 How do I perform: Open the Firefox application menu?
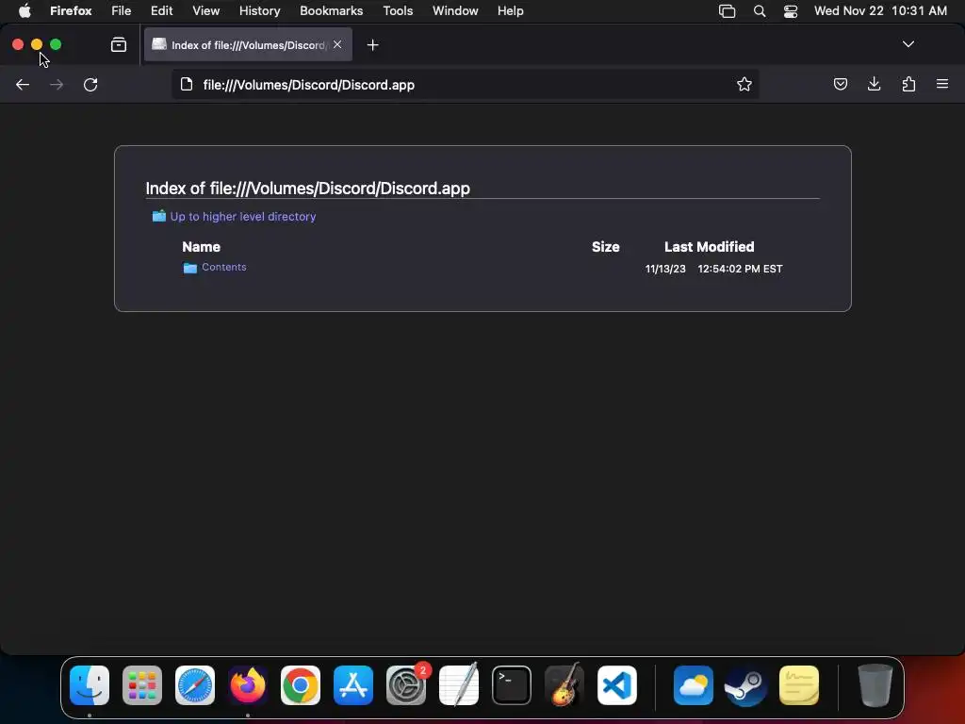click(942, 84)
